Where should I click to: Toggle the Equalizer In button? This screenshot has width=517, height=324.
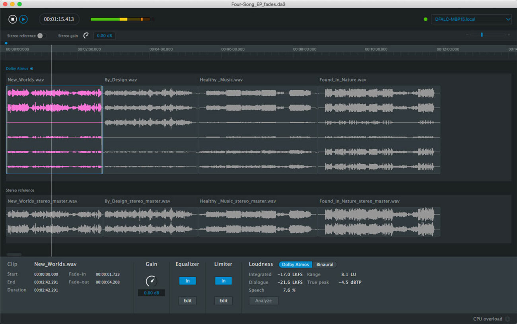[x=187, y=281]
